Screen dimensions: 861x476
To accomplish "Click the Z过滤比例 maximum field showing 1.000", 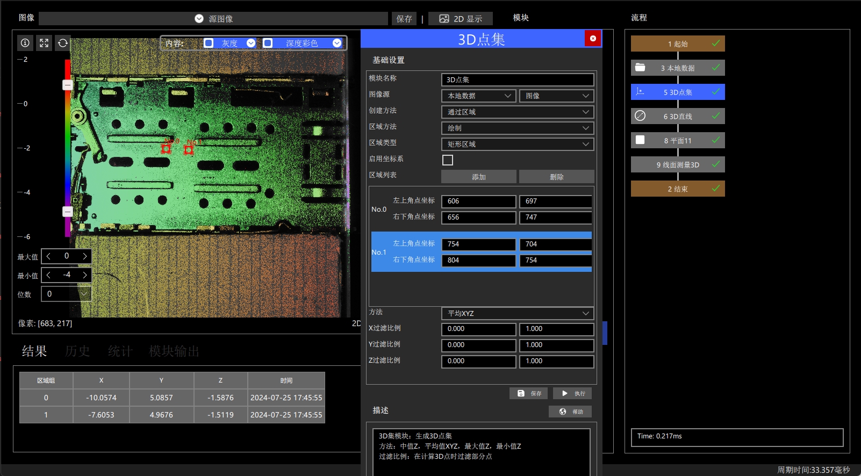I will click(x=557, y=361).
